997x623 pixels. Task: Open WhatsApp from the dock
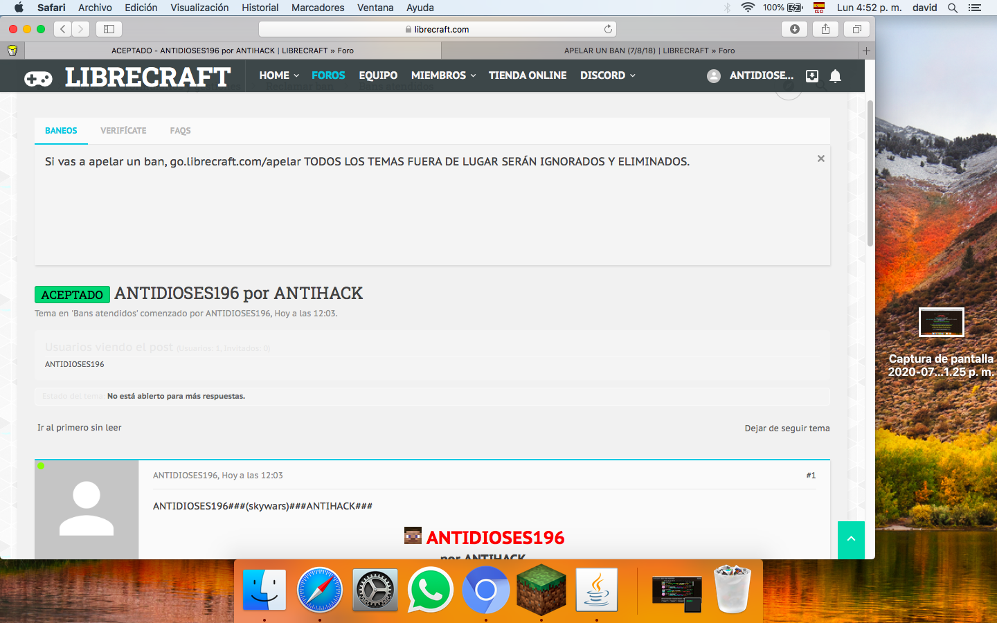(430, 590)
